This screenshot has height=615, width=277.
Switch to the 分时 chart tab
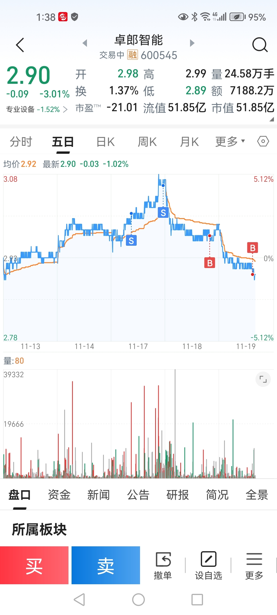[x=21, y=142]
